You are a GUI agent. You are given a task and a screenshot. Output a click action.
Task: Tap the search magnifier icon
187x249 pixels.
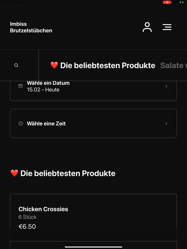16,65
